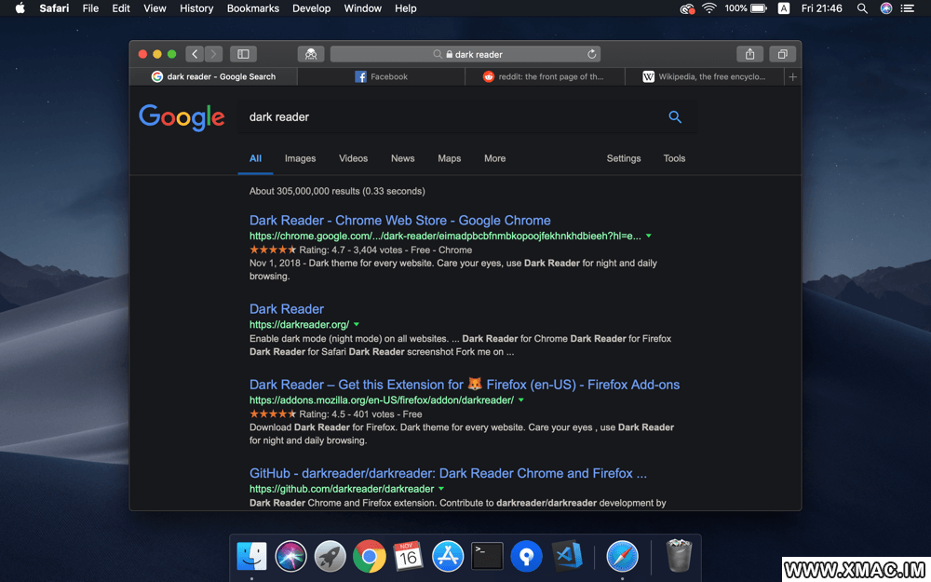Image resolution: width=931 pixels, height=582 pixels.
Task: Click the Safari address bar
Action: 465,54
